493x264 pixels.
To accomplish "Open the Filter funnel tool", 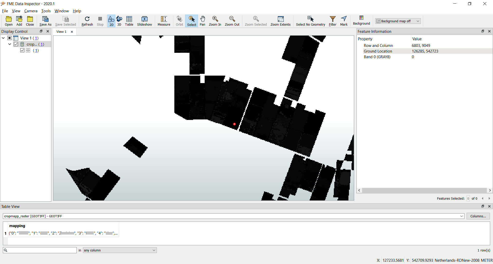I will (333, 21).
